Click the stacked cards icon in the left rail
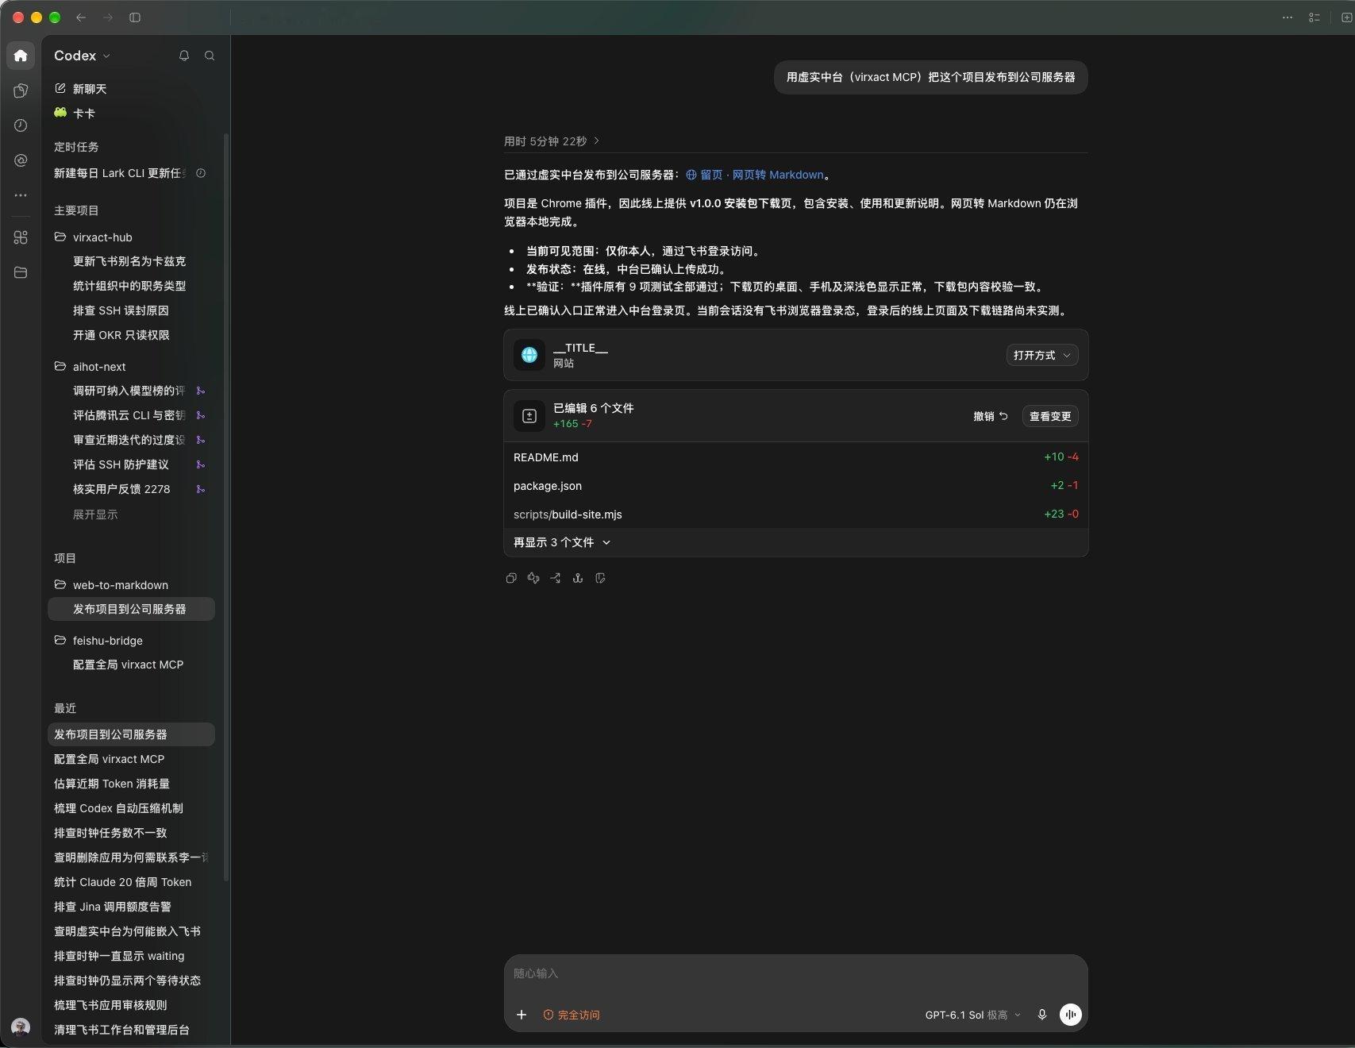The height and width of the screenshot is (1048, 1355). coord(21,91)
